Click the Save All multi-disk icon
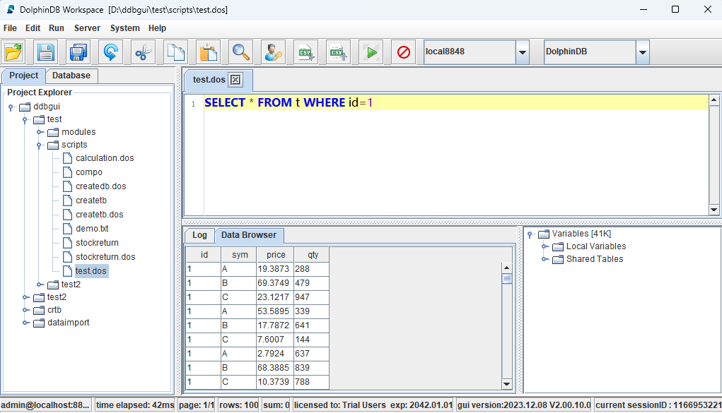The width and height of the screenshot is (722, 413). point(78,52)
